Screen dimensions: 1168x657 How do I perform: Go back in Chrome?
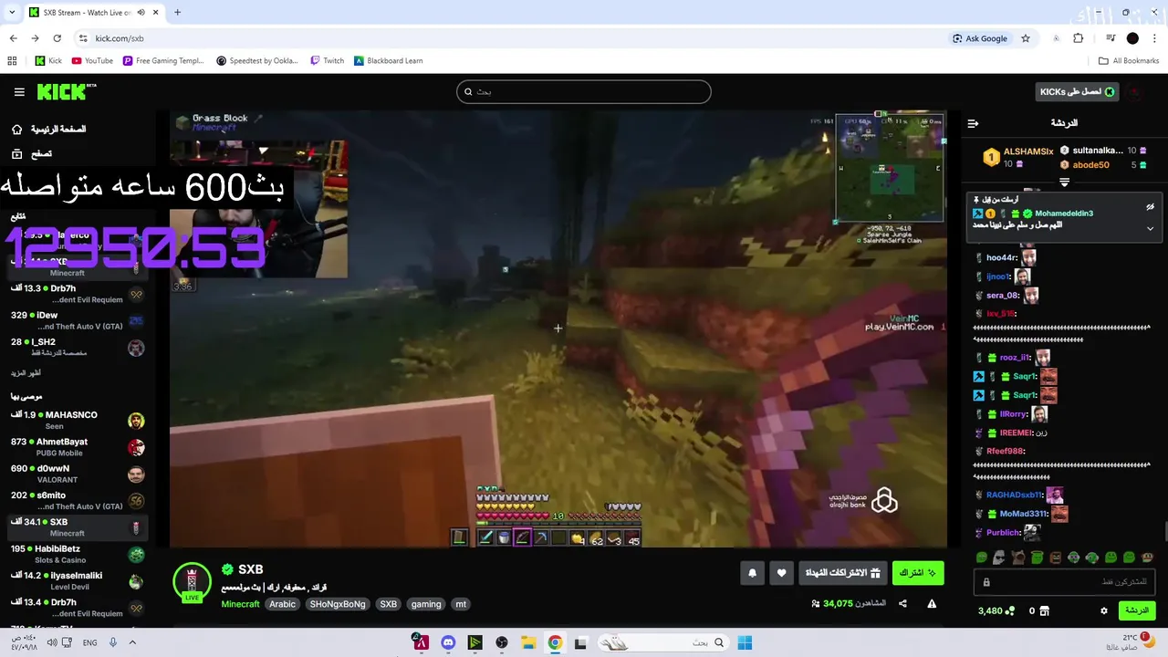click(x=13, y=38)
